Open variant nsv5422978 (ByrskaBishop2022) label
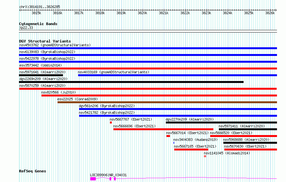Viewport: 286px width, 182px height. [x=47, y=59]
